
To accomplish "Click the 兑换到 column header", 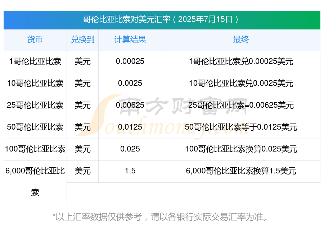I will (x=83, y=39).
